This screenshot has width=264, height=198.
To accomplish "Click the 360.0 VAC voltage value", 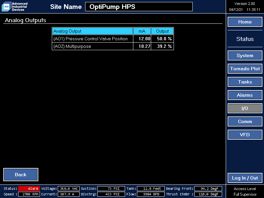I will tap(69, 188).
